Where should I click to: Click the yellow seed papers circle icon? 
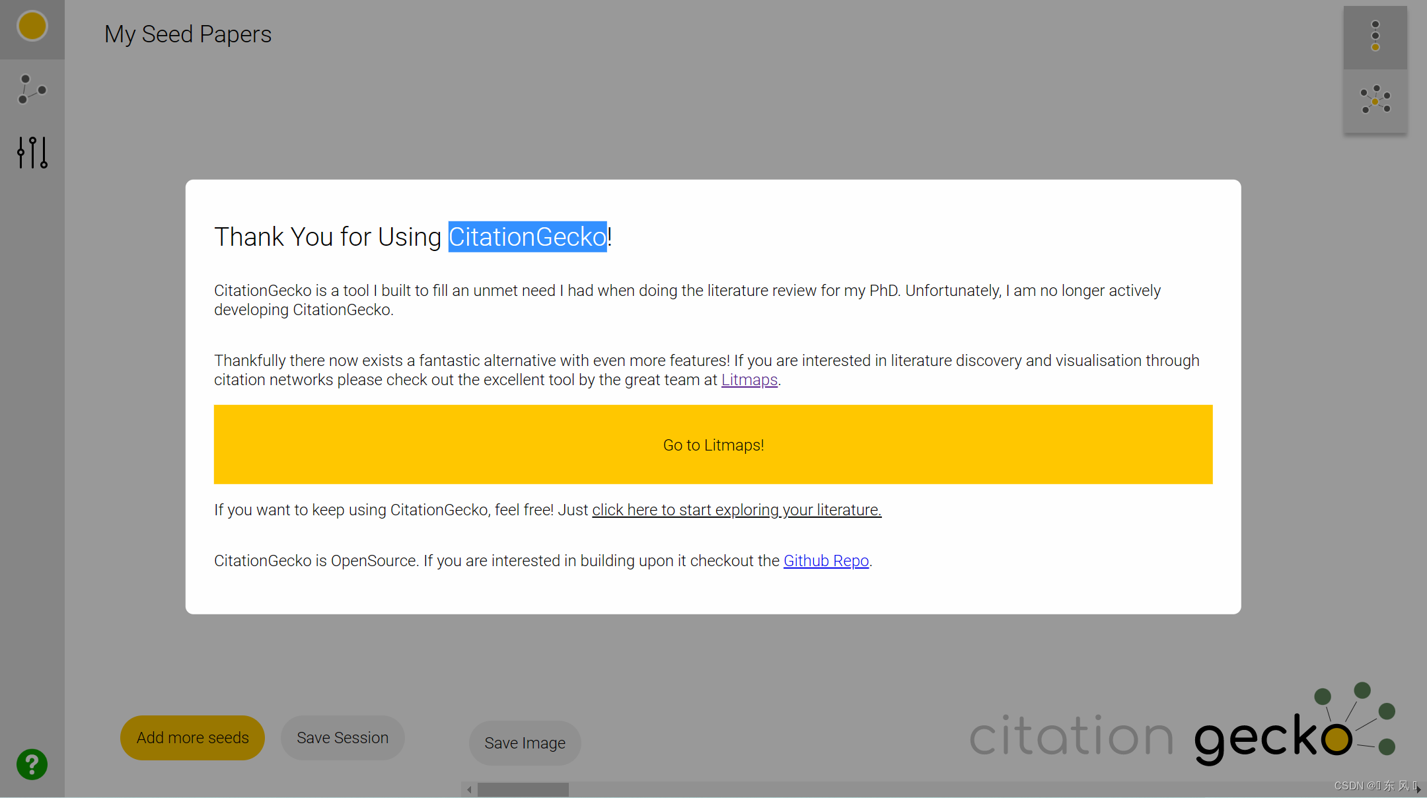click(32, 26)
